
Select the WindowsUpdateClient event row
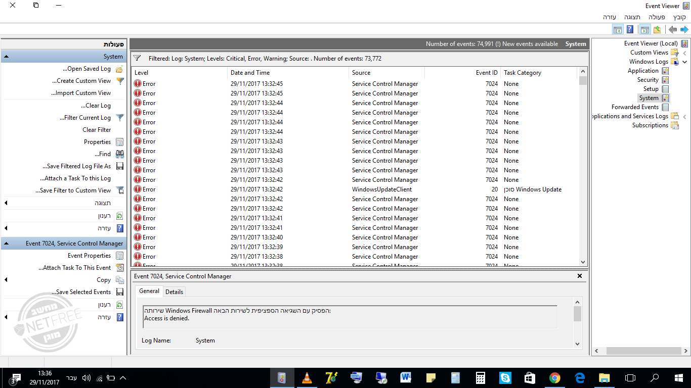coord(355,189)
